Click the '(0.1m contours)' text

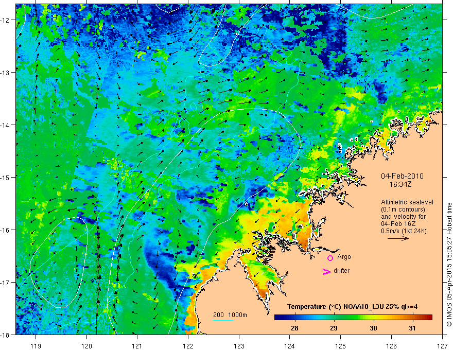click(403, 209)
